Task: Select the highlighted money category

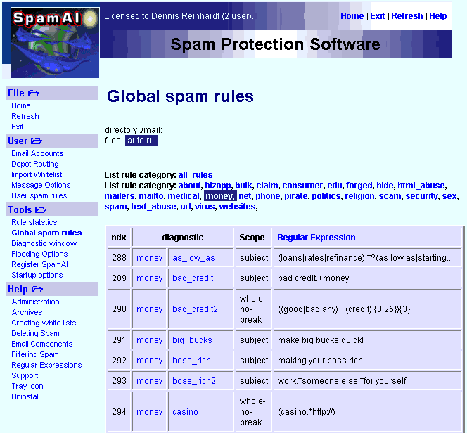Action: (219, 196)
